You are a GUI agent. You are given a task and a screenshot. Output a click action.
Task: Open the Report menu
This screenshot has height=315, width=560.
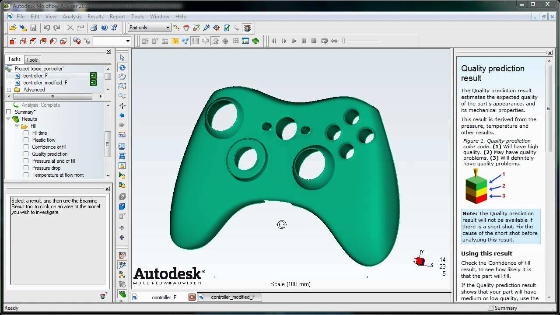[x=117, y=17]
